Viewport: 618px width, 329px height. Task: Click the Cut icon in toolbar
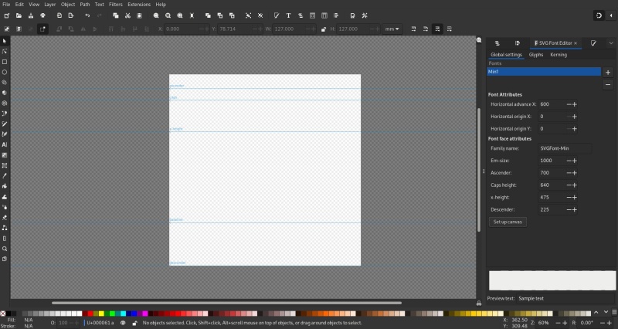127,15
